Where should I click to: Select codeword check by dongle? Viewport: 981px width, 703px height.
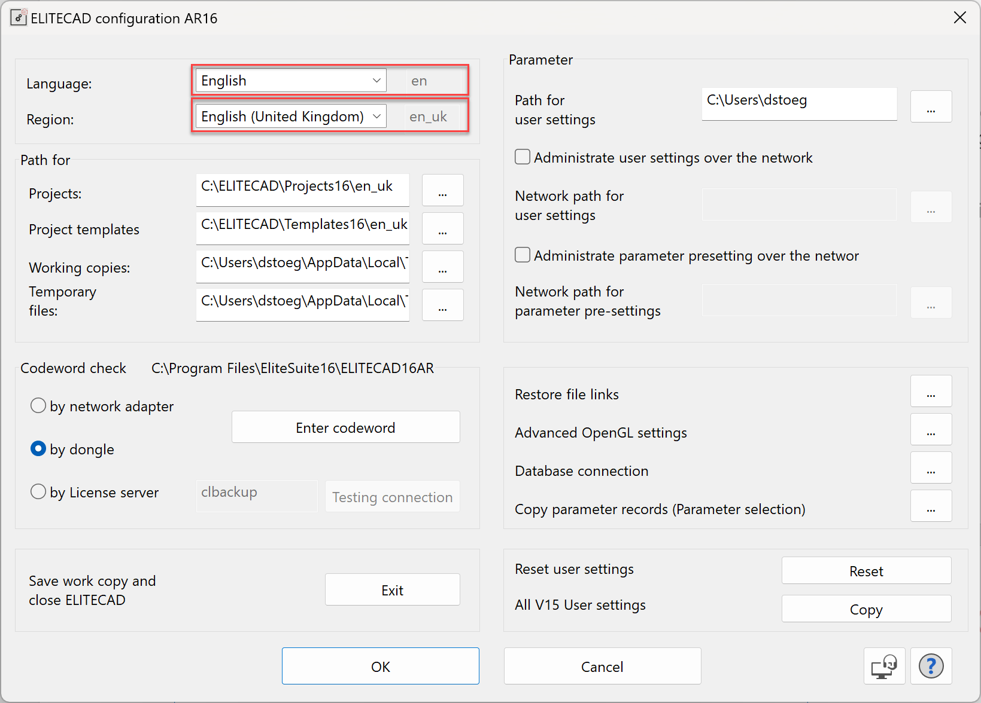[x=38, y=449]
